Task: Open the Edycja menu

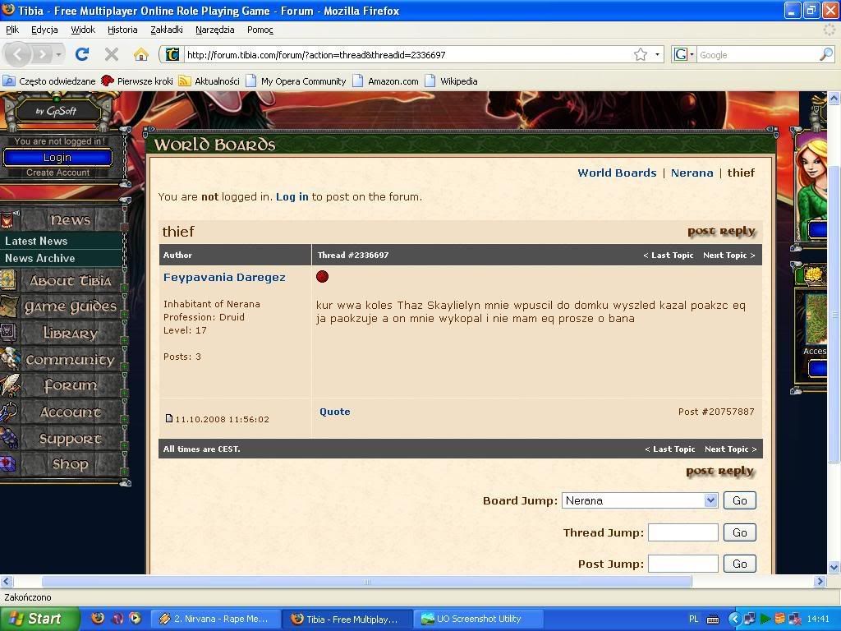Action: (x=44, y=30)
